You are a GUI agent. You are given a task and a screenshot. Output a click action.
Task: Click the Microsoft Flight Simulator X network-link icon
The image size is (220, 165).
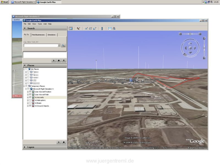click(31, 89)
